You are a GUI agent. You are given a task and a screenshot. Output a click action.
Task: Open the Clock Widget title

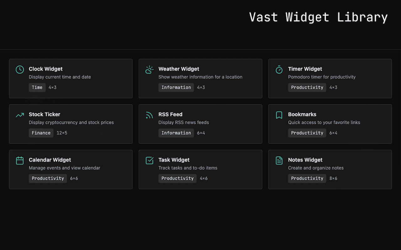coord(46,69)
